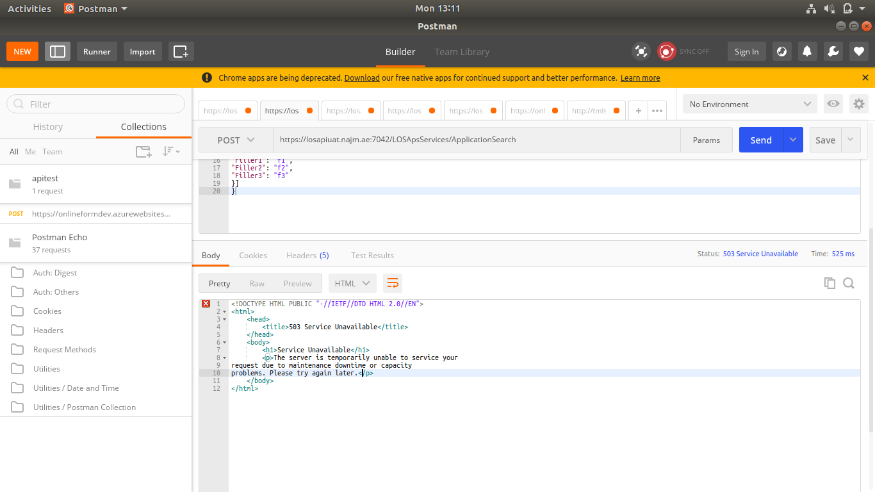Viewport: 875px width, 492px height.
Task: Toggle line wrap icon in response
Action: point(393,283)
